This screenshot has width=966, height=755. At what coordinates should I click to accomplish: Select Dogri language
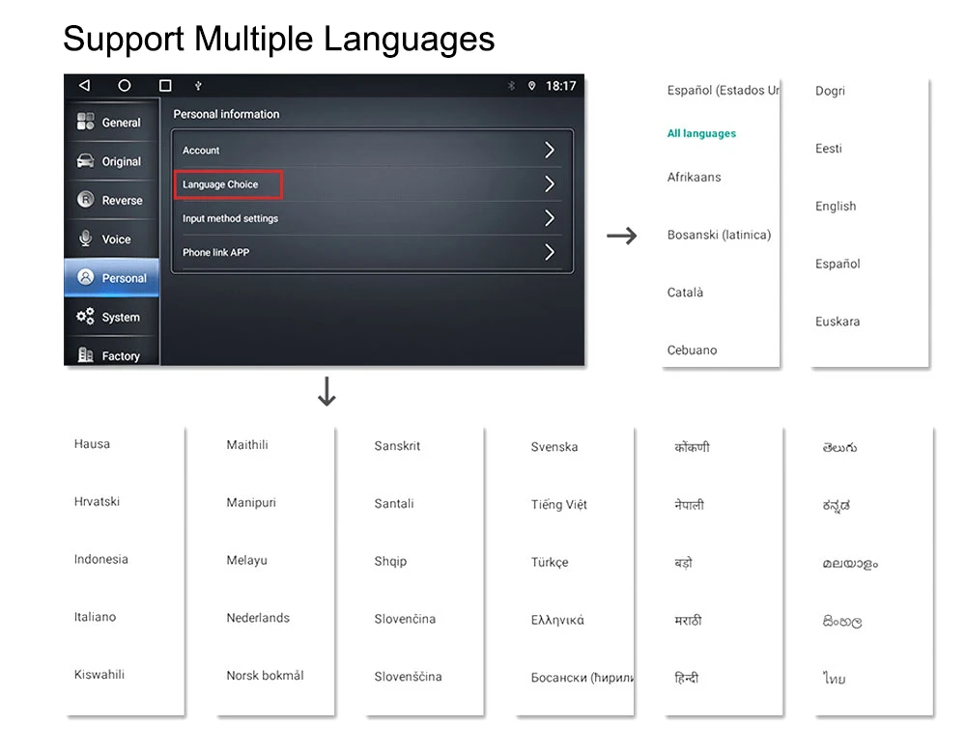830,91
